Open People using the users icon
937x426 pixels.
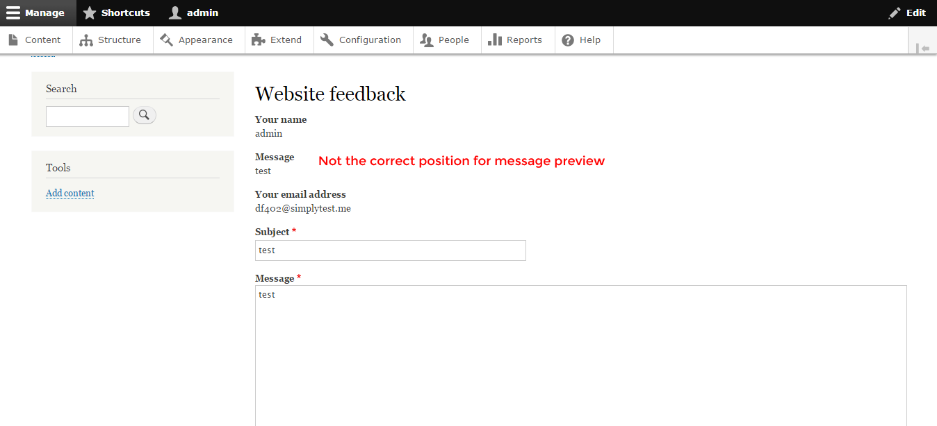426,40
